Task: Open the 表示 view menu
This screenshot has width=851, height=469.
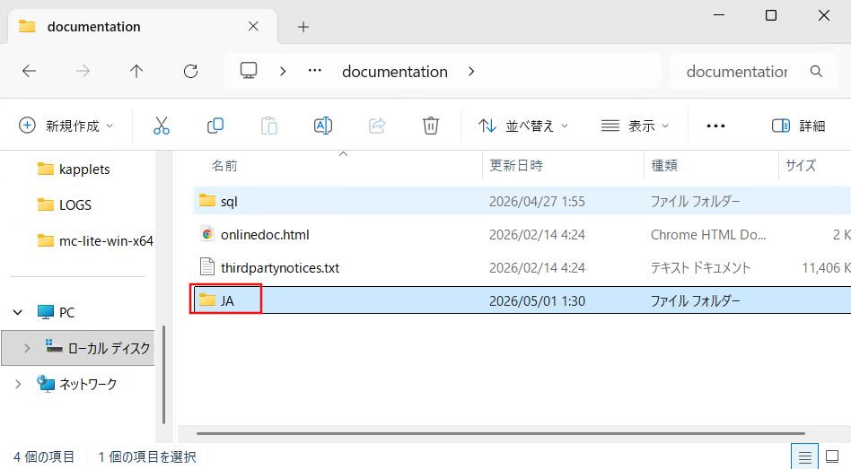Action: click(x=635, y=126)
